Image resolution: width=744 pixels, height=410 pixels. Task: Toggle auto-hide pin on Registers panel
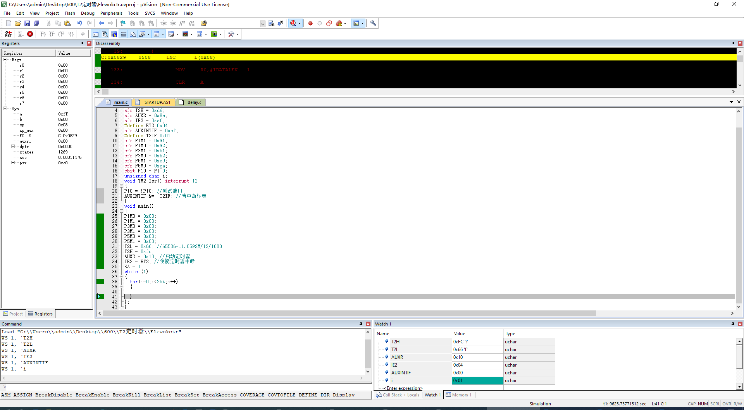[82, 43]
